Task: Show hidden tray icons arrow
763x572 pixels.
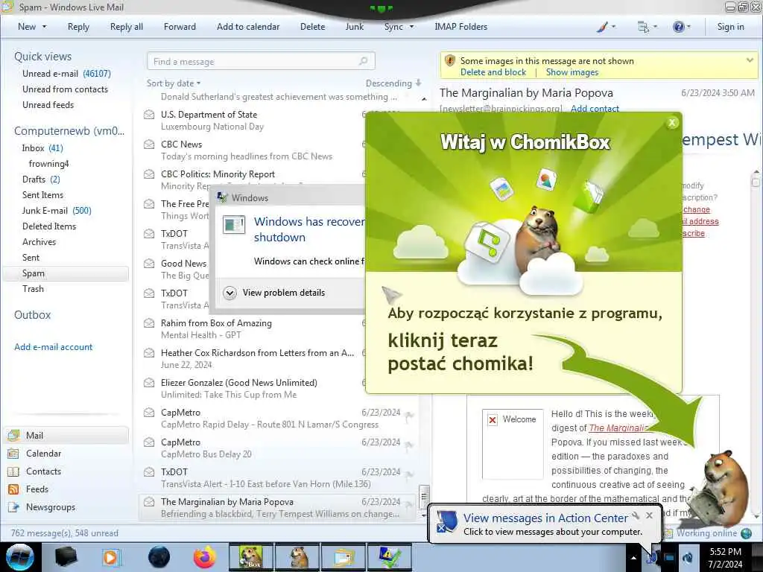Action: (x=633, y=558)
